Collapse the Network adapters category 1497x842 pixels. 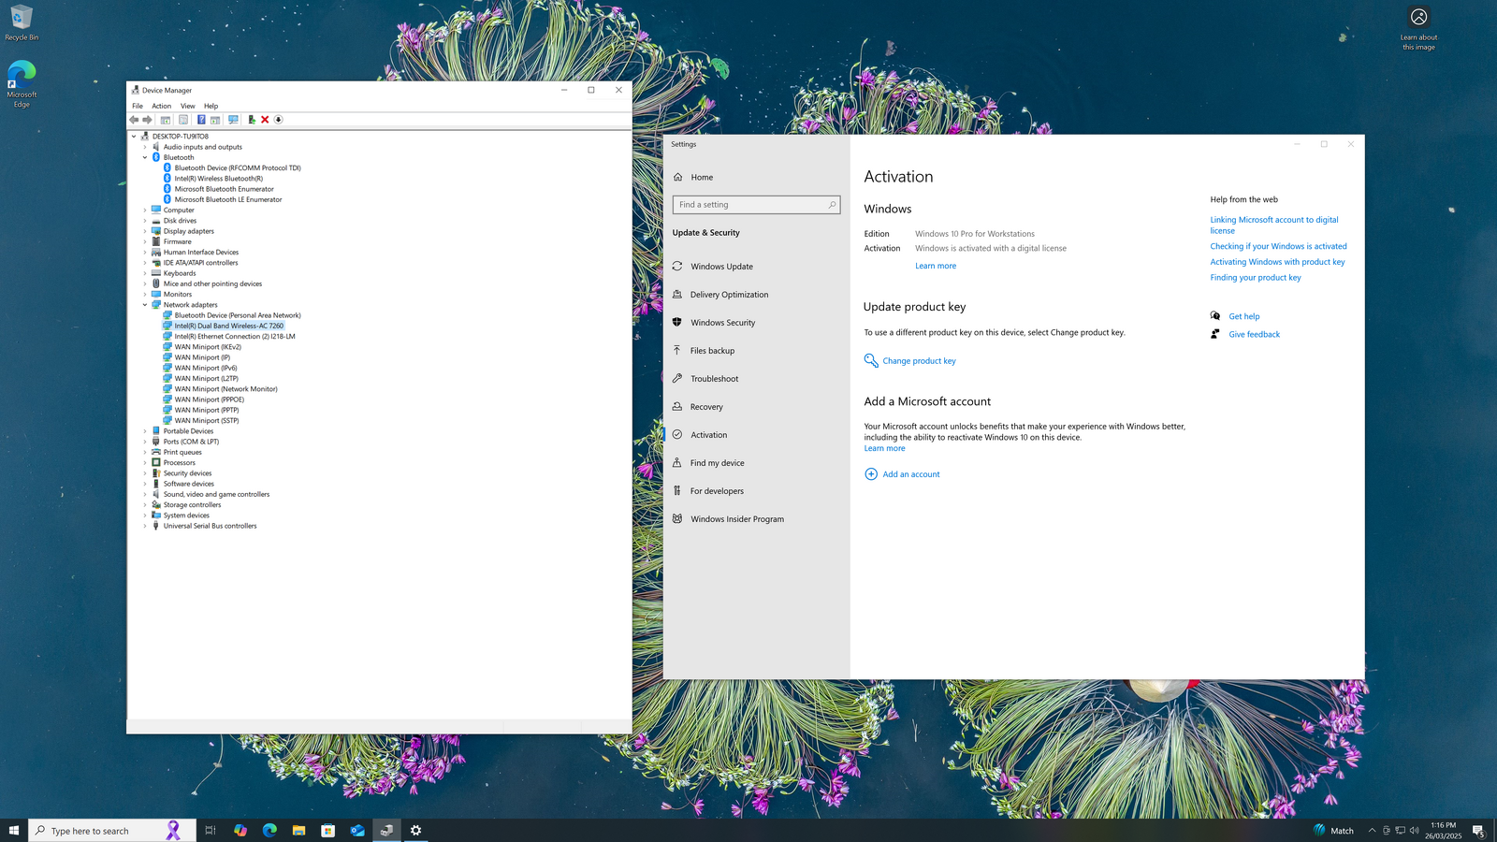click(145, 305)
